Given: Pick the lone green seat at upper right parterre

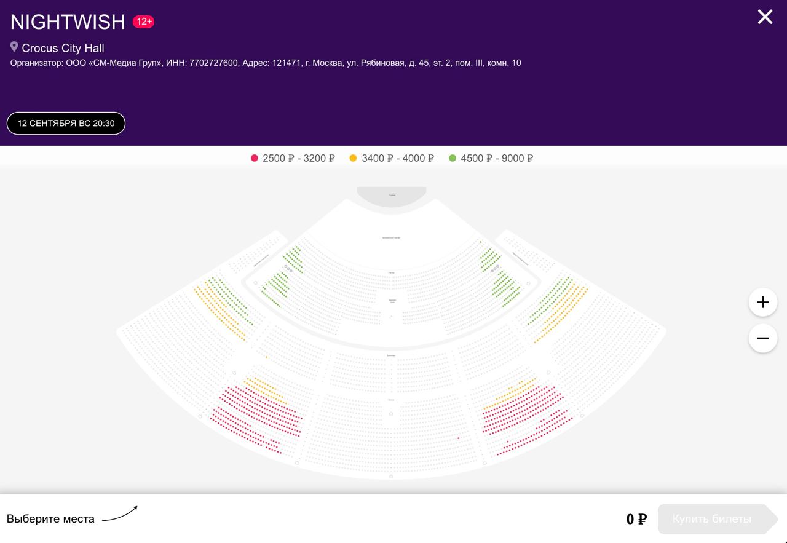Looking at the screenshot, I should click(481, 242).
